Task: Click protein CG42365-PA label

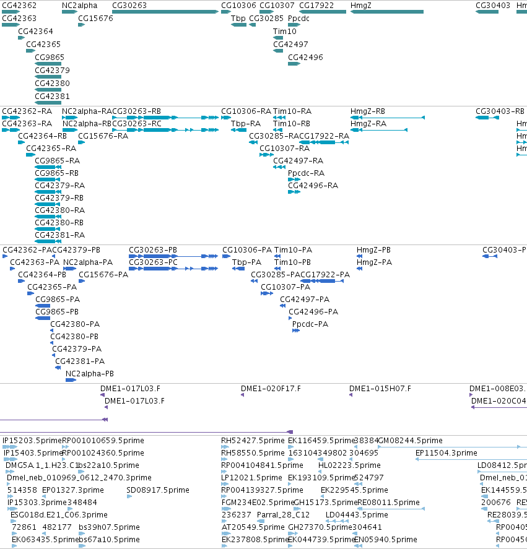Action: point(52,287)
